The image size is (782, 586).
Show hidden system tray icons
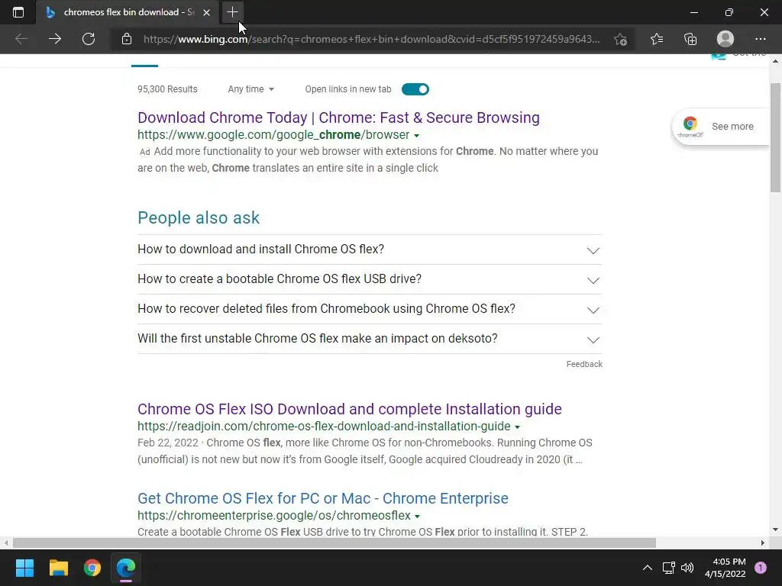[x=648, y=568]
